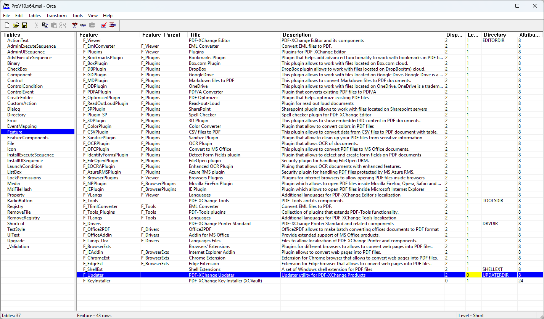
Task: Sort by the Description column header
Action: point(362,35)
